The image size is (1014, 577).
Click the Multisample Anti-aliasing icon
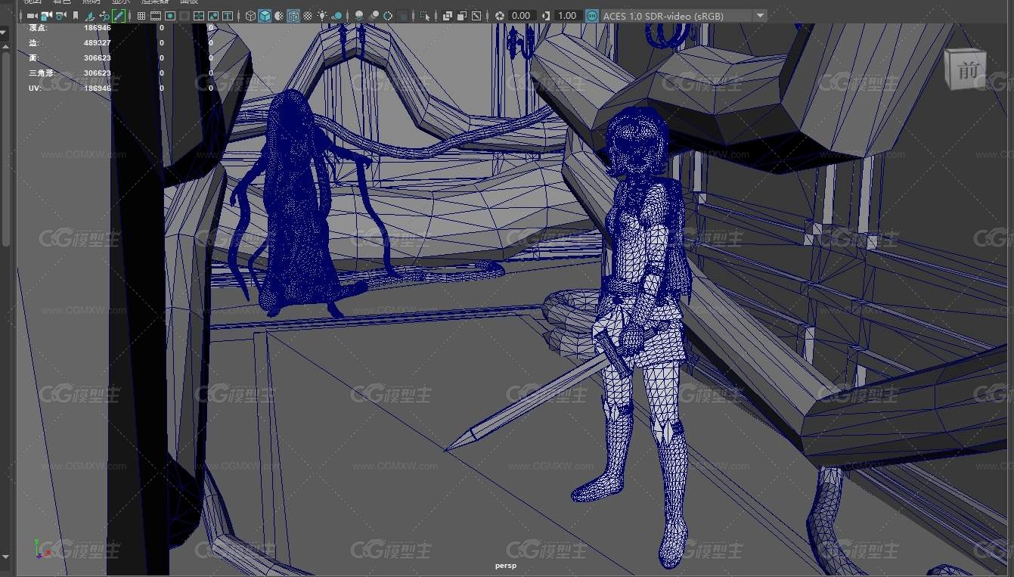pyautogui.click(x=388, y=15)
